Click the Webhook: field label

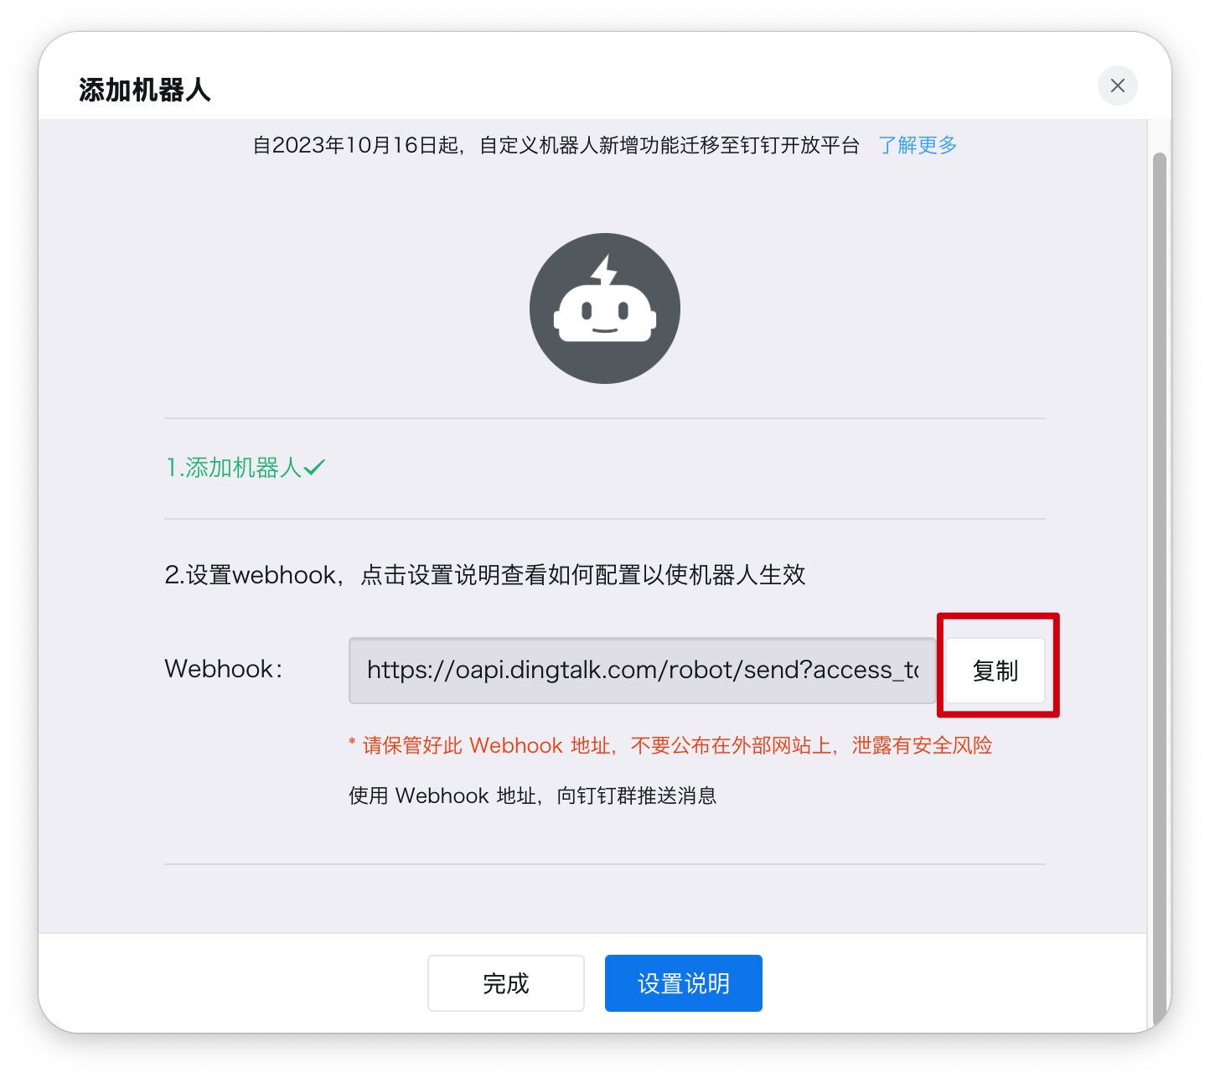coord(224,669)
